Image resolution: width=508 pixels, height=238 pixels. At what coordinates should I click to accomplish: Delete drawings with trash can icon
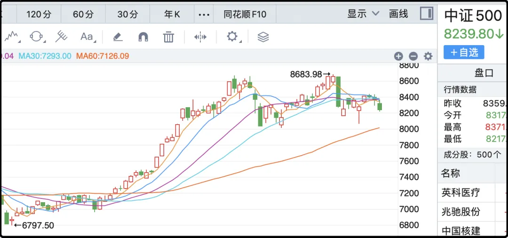(168, 36)
